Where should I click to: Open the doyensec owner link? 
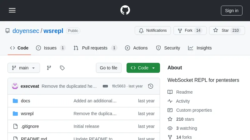tap(26, 31)
